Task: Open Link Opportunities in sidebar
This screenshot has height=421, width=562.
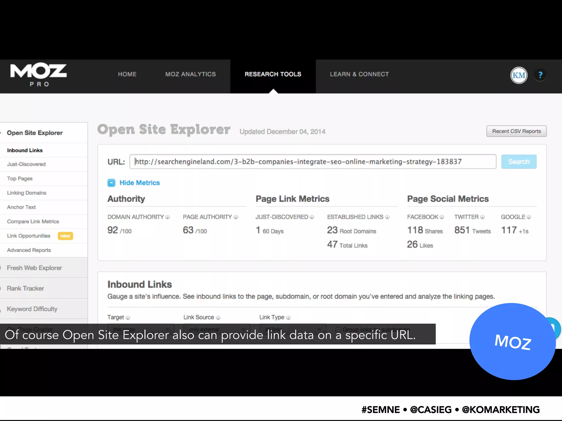Action: pos(29,236)
